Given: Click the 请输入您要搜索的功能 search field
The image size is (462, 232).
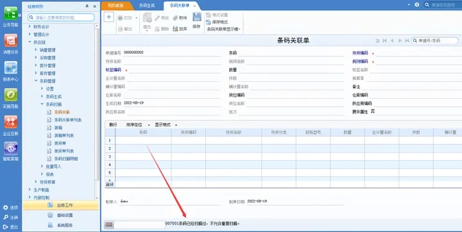Looking at the screenshot, I should 61,18.
